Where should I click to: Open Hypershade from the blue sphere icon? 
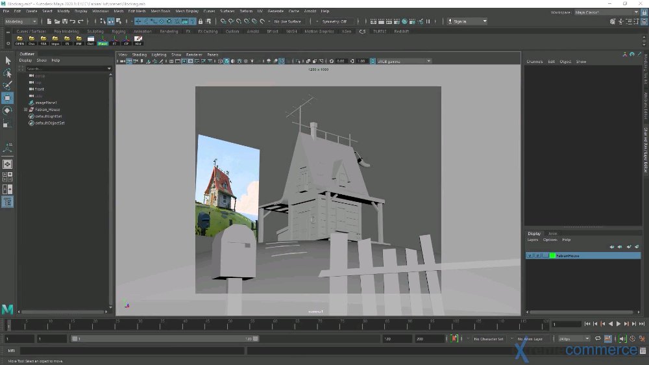coord(405,21)
